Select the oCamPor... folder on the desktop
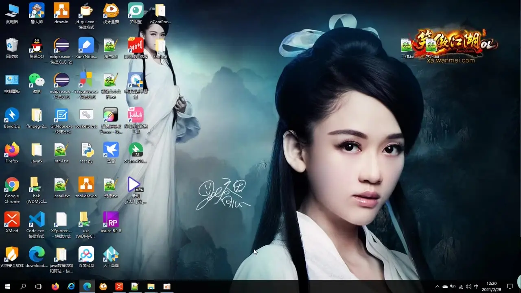 pos(160,13)
